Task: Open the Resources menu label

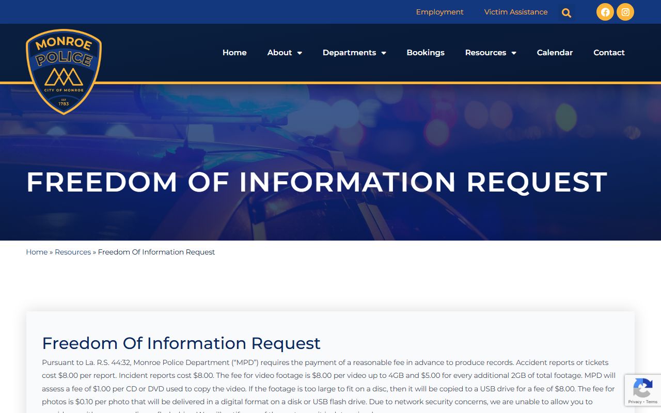Action: (x=485, y=53)
